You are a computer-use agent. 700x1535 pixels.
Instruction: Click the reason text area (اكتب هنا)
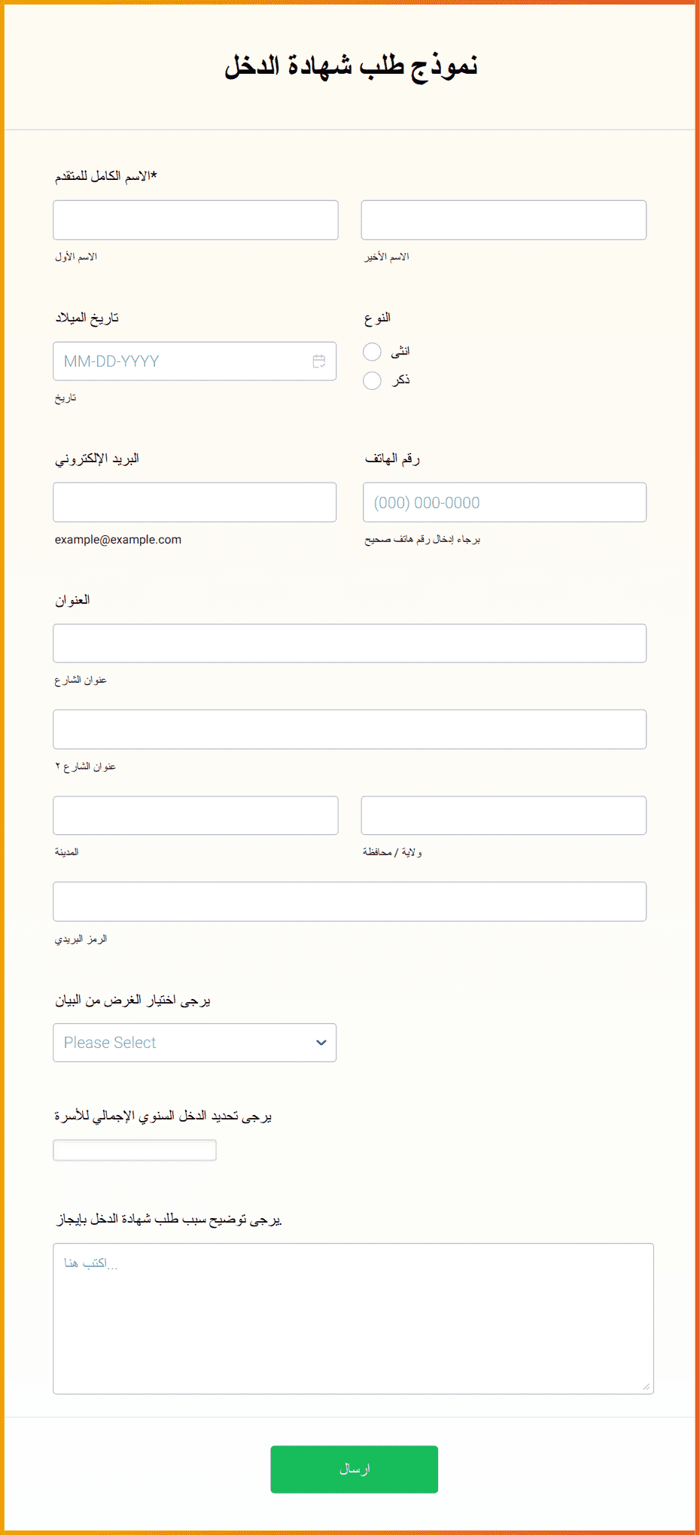(x=354, y=1318)
